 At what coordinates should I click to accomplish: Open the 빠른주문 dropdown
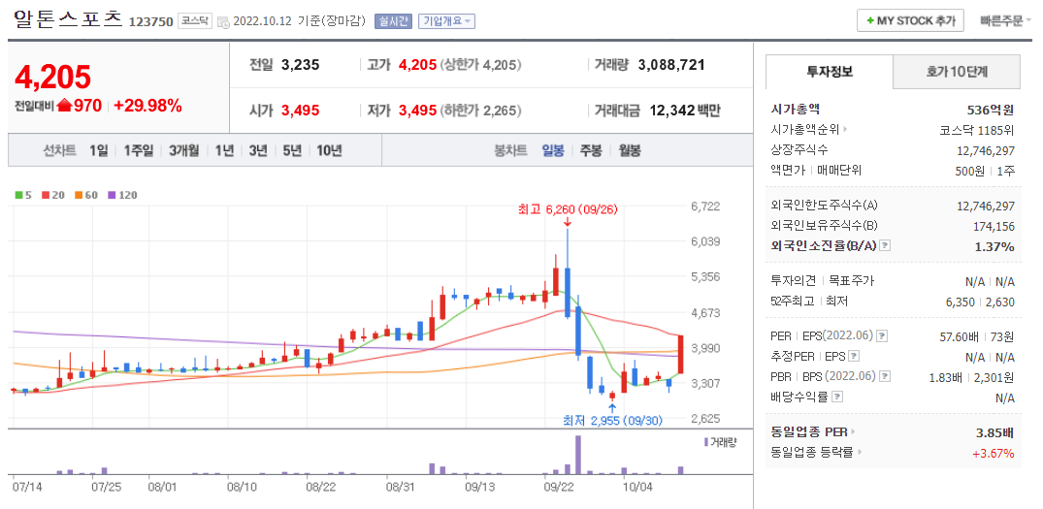point(1006,20)
